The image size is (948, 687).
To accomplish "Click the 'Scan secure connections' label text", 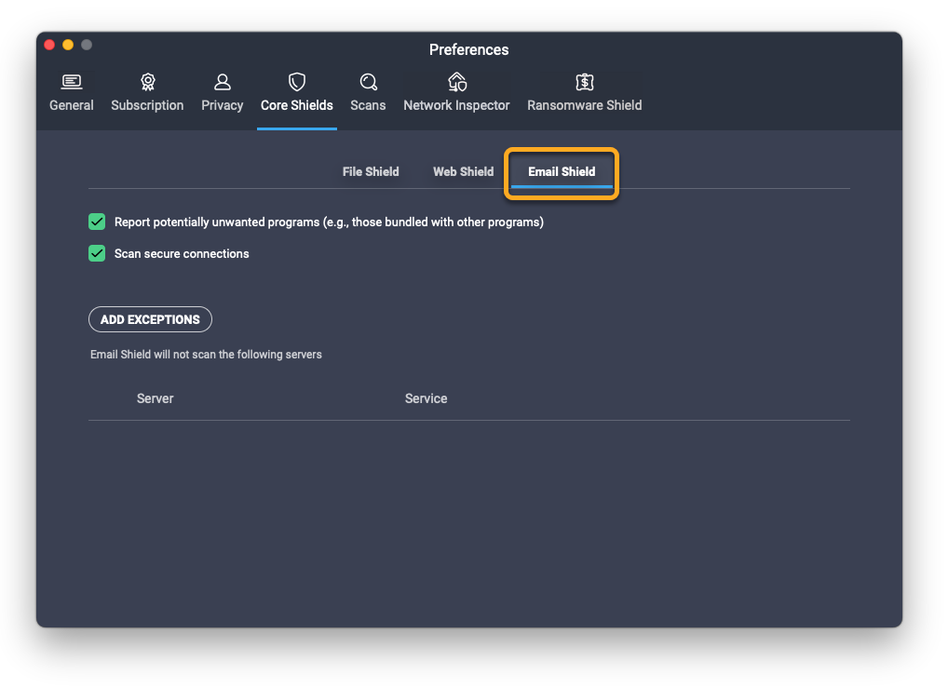I will click(x=182, y=253).
